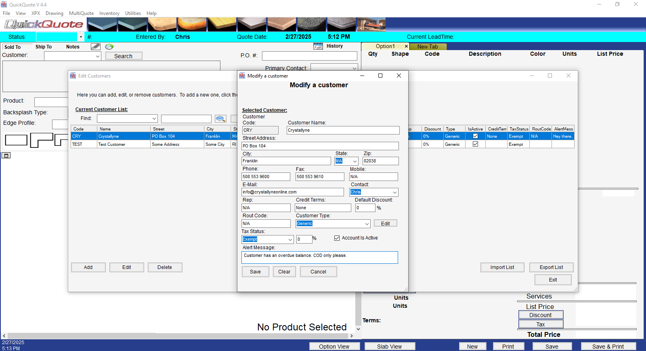The height and width of the screenshot is (351, 646).
Task: Expand the Customer Type dropdown
Action: (x=367, y=224)
